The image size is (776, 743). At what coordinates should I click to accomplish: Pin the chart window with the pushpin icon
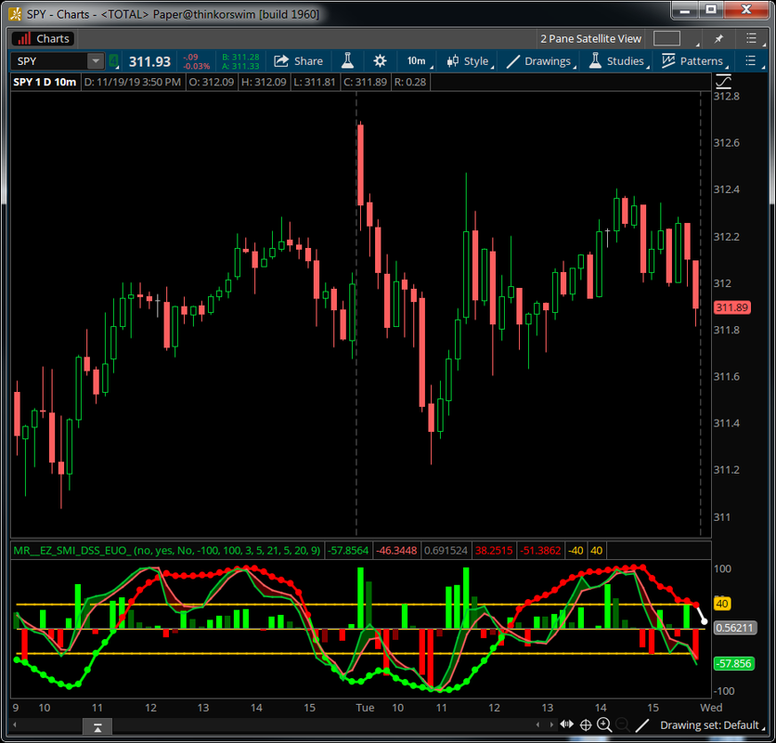(718, 38)
